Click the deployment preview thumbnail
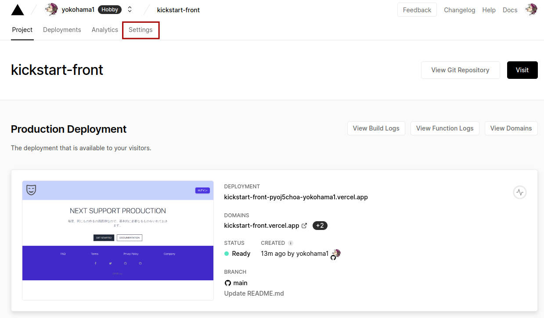The image size is (544, 318). point(118,240)
